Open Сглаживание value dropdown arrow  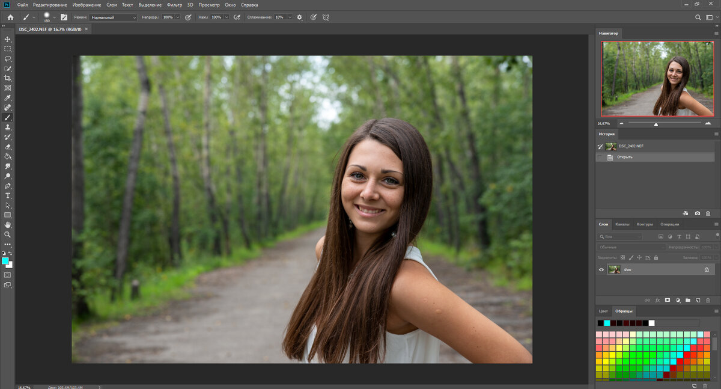pos(290,17)
